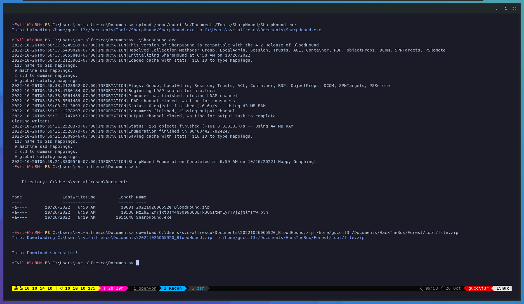Click the 6:19 AM timestamp of SharpHound.exe
Viewport: 524px width, 304px height.
(87, 217)
